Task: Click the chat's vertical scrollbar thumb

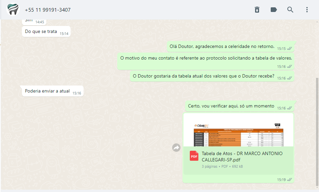Action: click(x=317, y=131)
